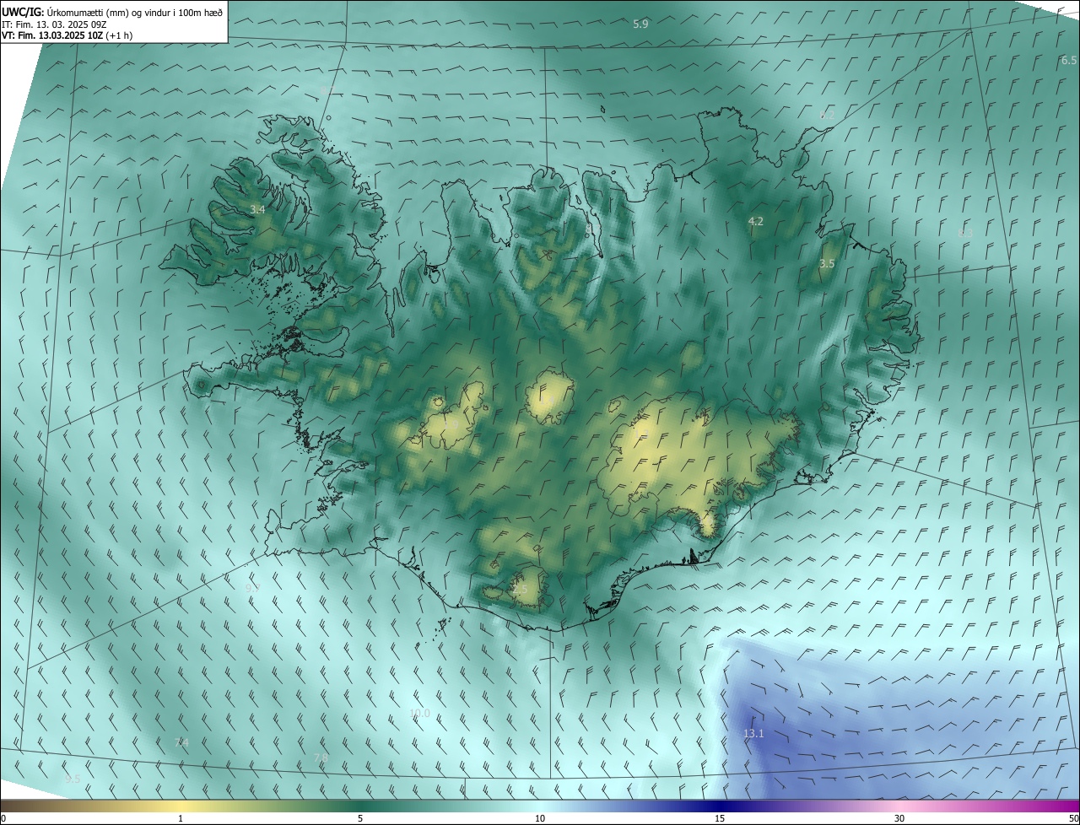Click the 4.2 precipitation value label

pos(756,222)
